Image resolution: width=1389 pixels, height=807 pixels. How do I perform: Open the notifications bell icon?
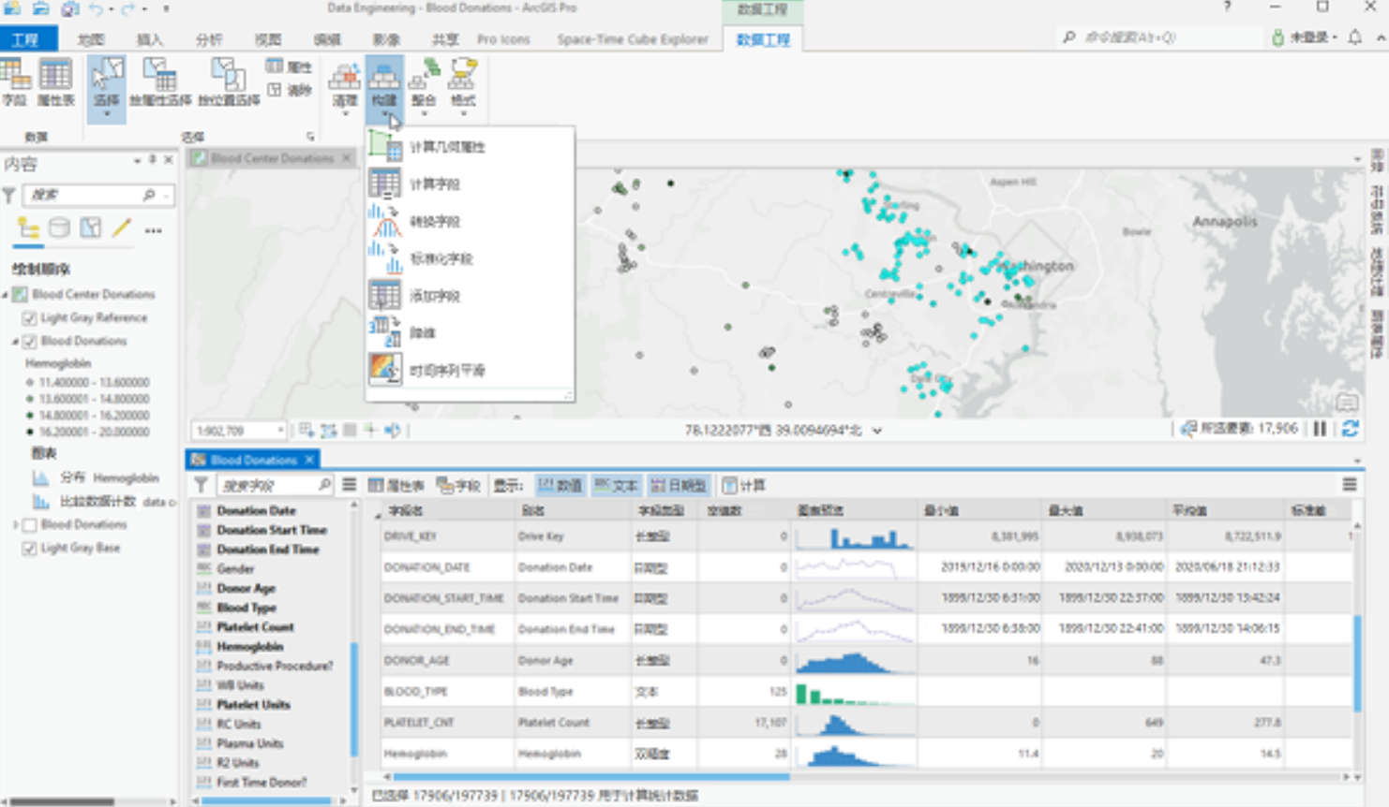1355,37
